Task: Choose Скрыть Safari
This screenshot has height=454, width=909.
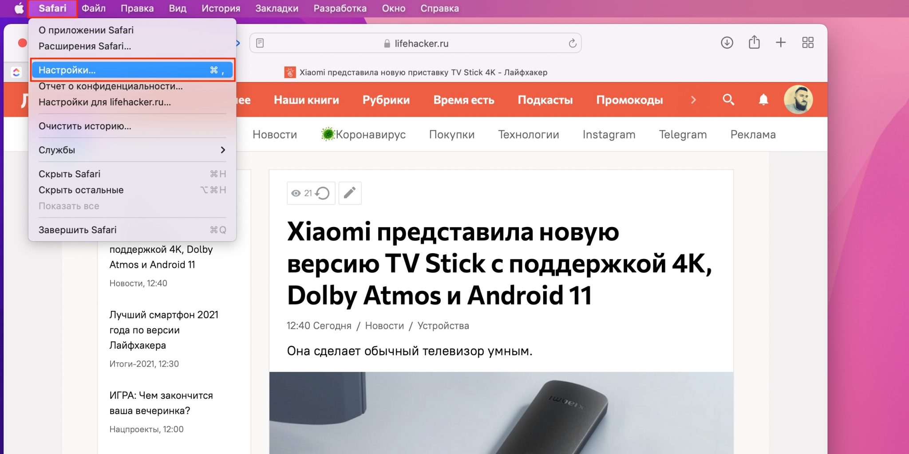Action: pyautogui.click(x=132, y=174)
